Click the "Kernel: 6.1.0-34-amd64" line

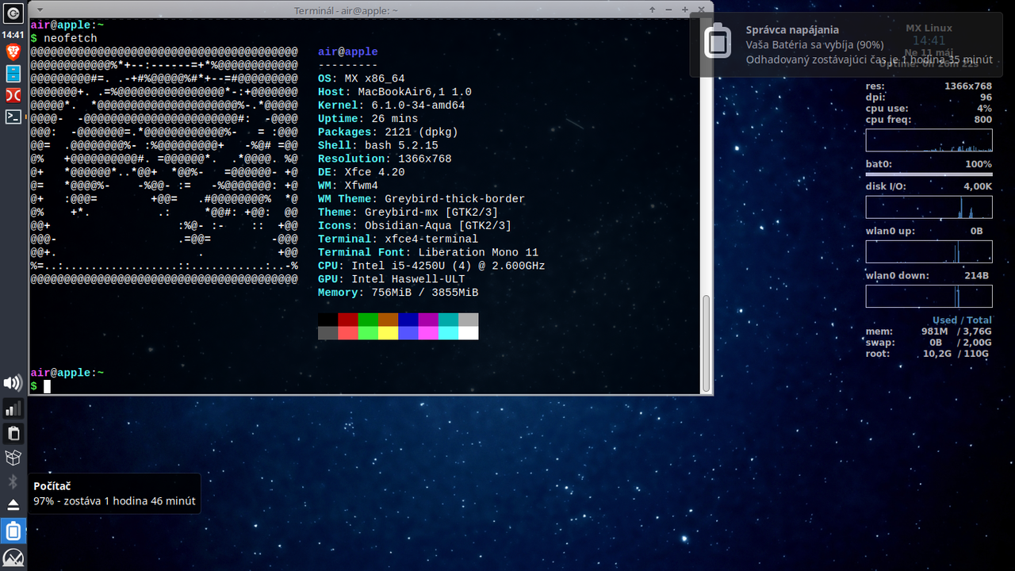click(x=392, y=105)
